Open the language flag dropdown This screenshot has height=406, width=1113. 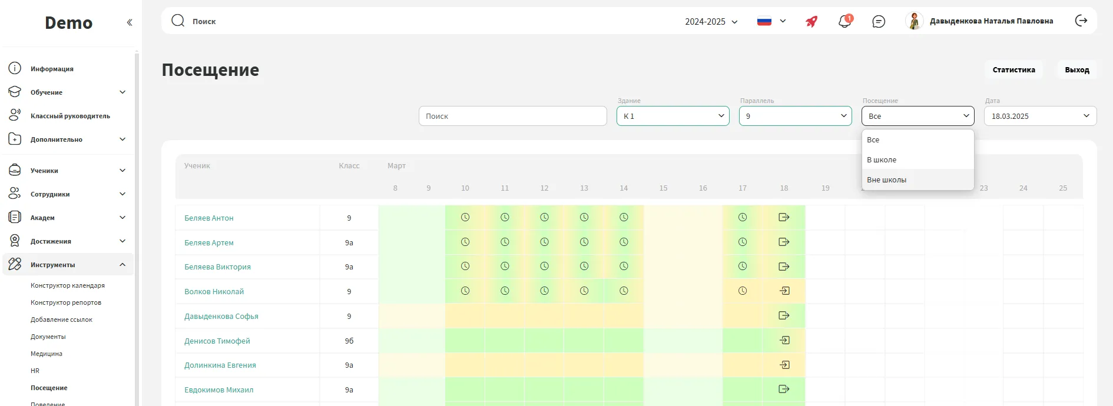coord(771,22)
